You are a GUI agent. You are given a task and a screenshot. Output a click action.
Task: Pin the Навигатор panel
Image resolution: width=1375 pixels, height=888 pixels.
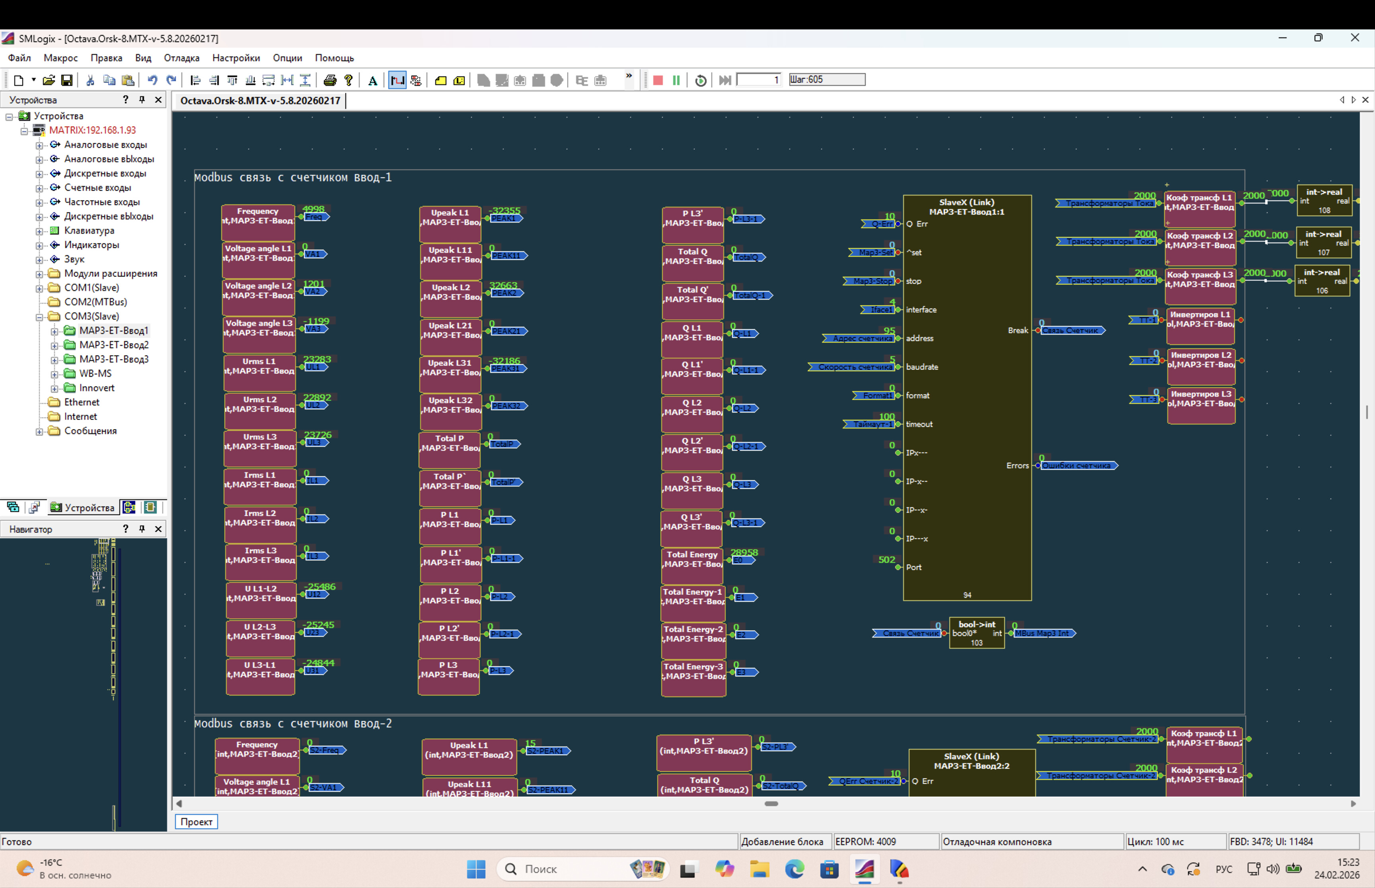pyautogui.click(x=142, y=529)
